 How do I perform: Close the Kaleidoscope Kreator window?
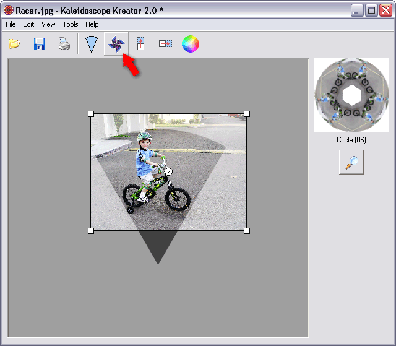coord(386,11)
